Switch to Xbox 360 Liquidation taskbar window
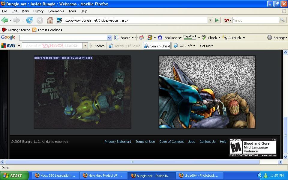 tap(56, 175)
